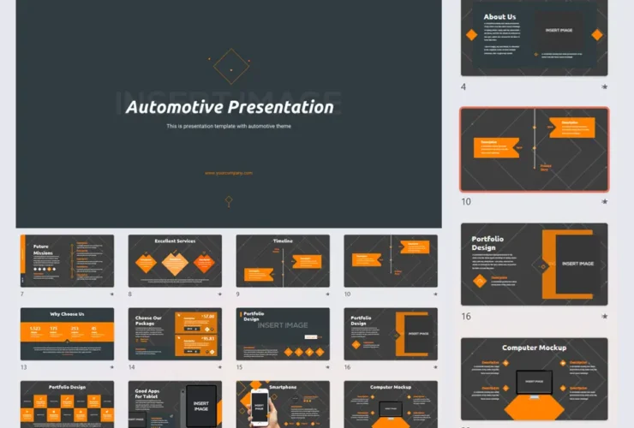The height and width of the screenshot is (428, 634).
Task: Click the star under the large Portfolio Design slide 16
Action: click(605, 316)
